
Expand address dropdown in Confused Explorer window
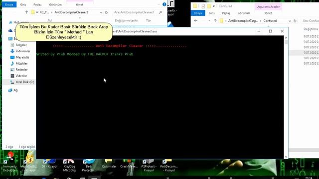290,21
